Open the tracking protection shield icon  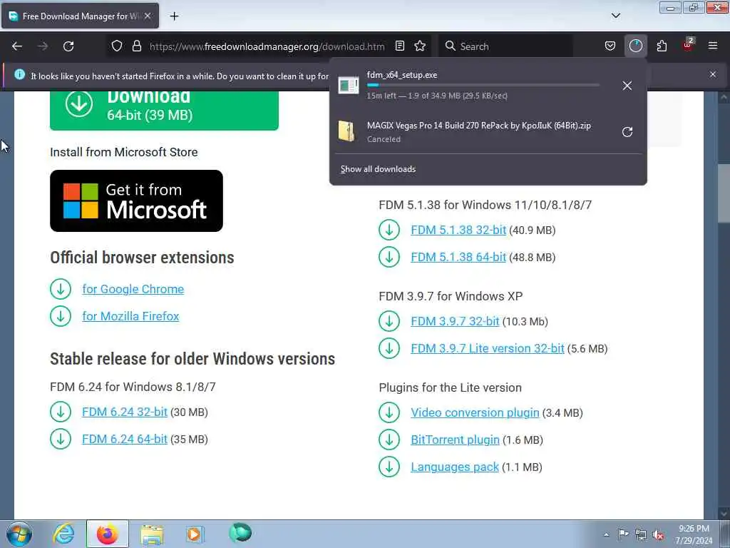pos(117,46)
